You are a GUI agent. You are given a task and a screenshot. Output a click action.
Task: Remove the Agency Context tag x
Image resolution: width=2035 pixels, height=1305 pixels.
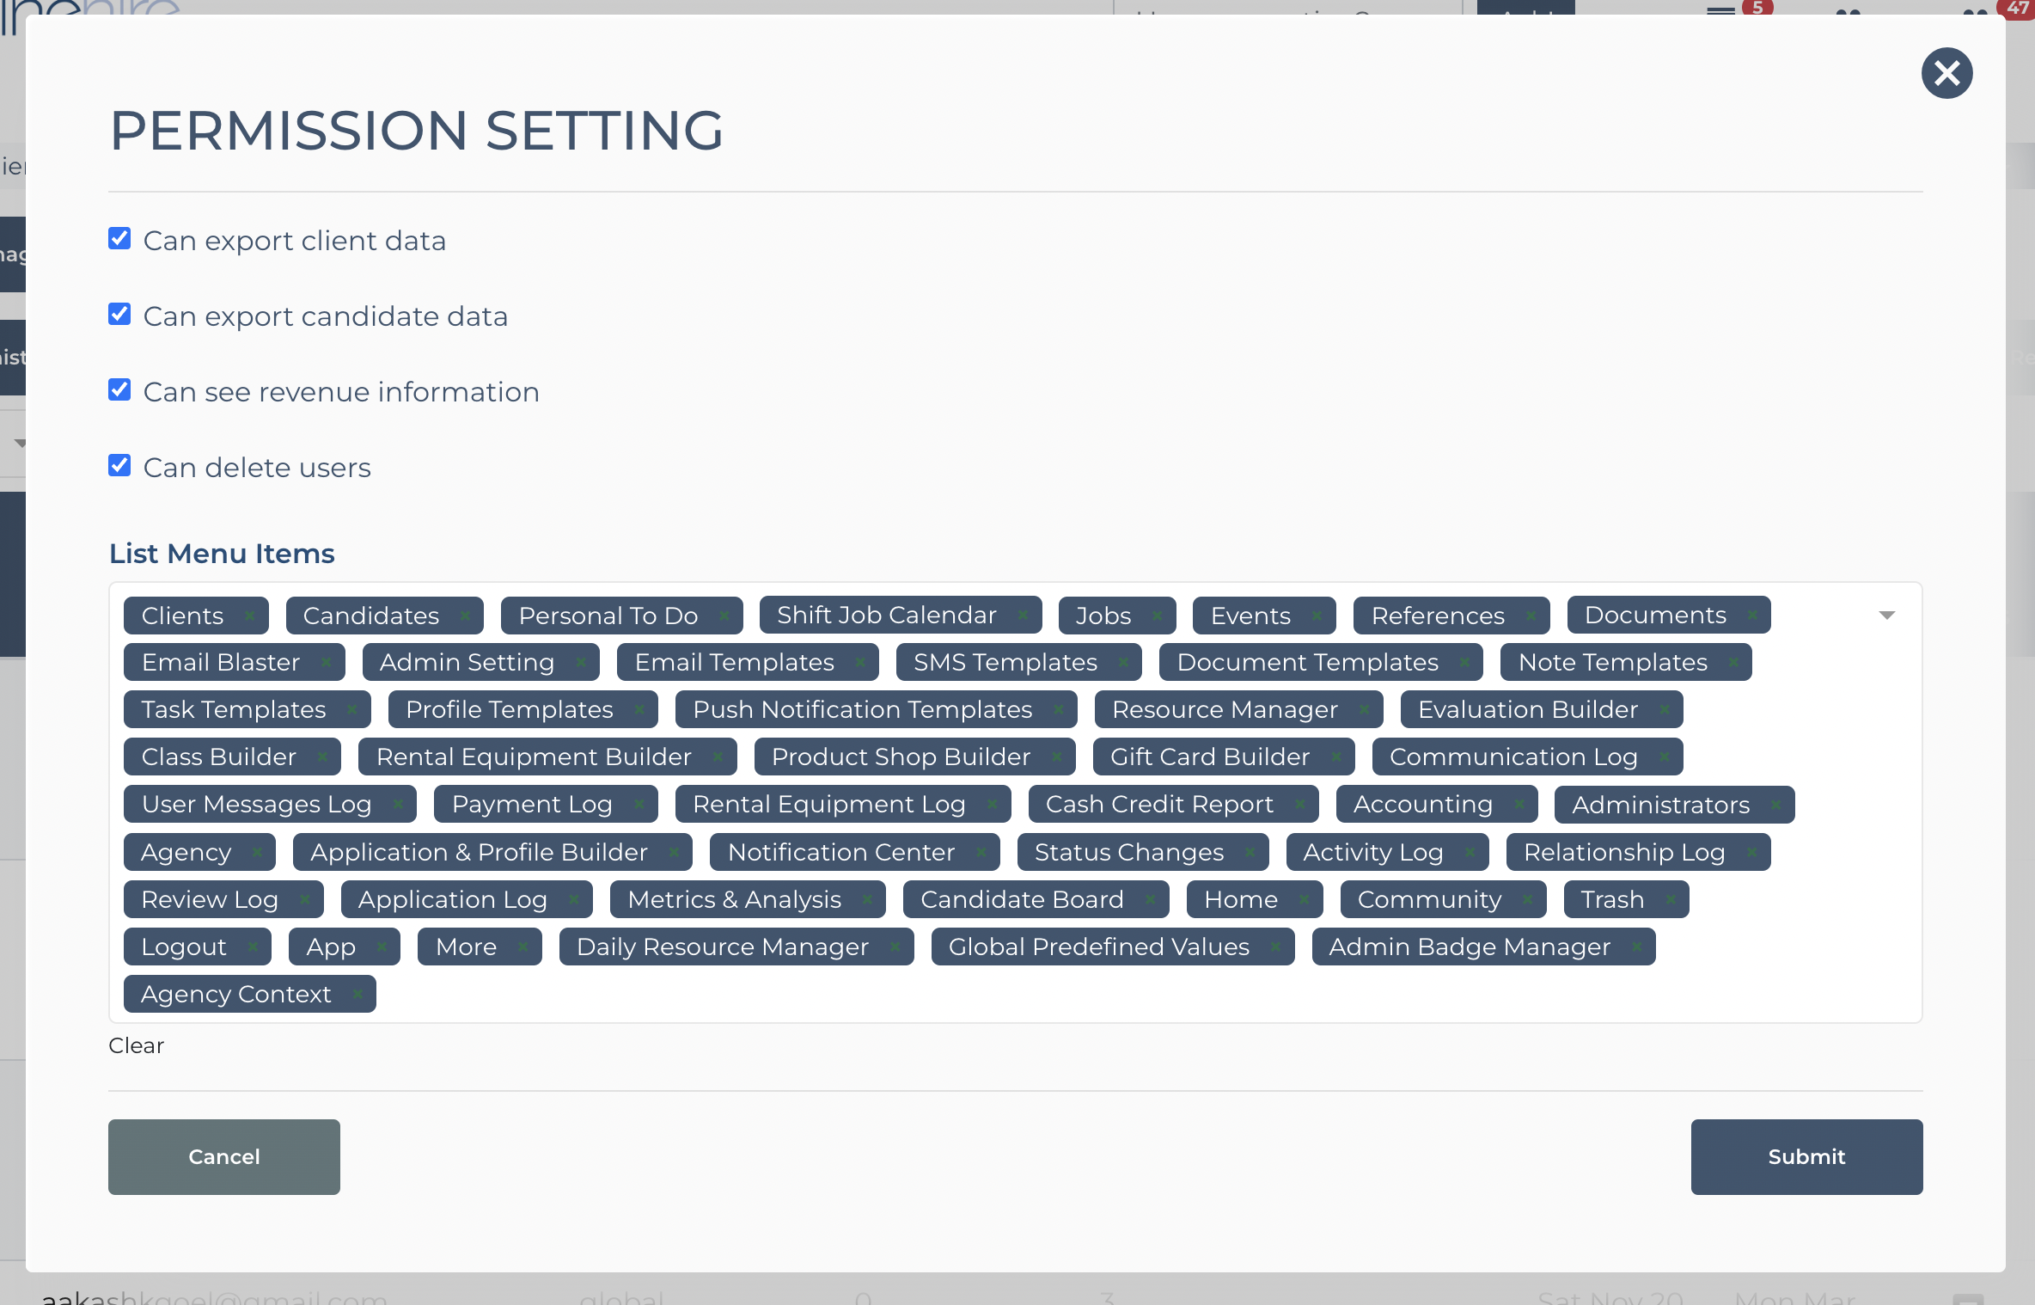[x=357, y=995]
